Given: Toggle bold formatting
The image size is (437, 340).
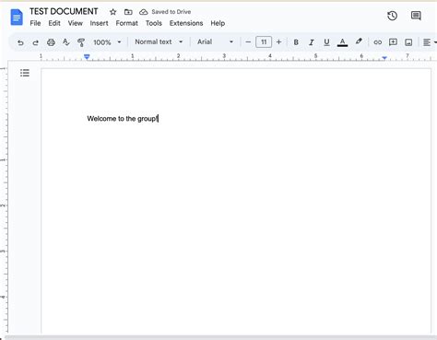Looking at the screenshot, I should point(296,42).
